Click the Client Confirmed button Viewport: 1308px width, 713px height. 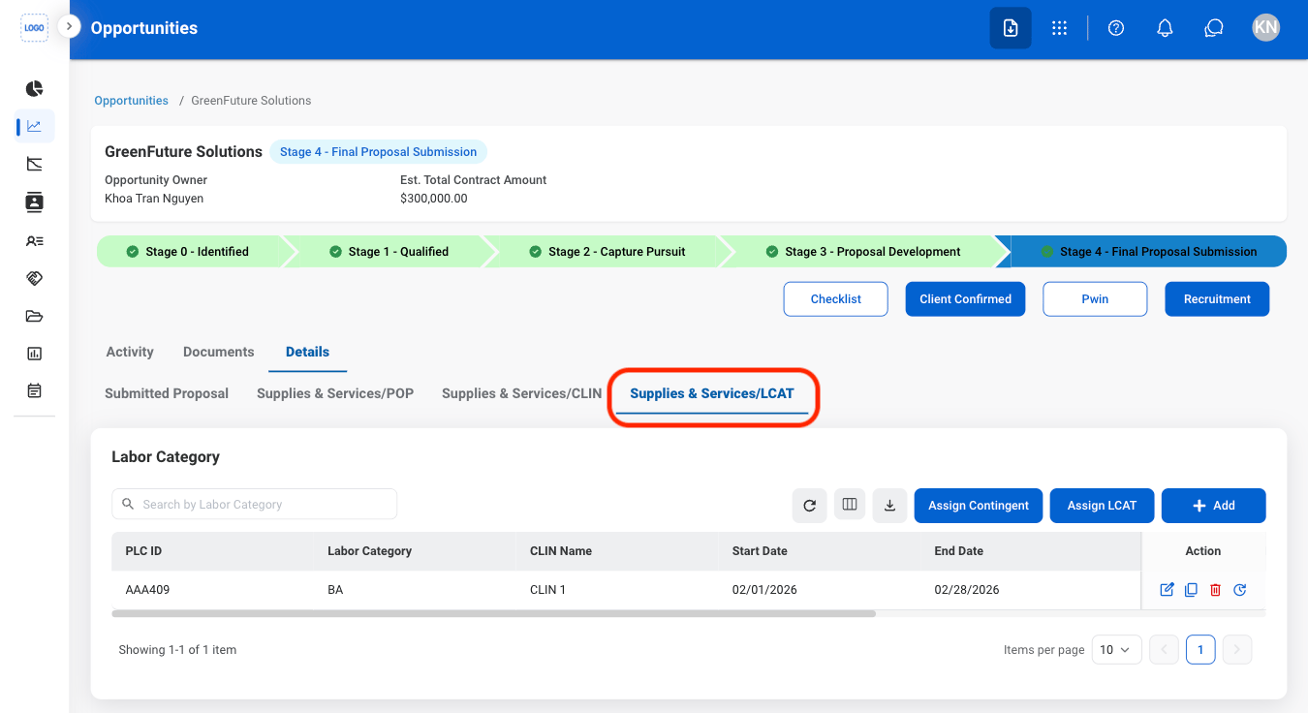(965, 299)
